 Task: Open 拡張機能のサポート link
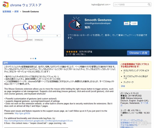(x=129, y=123)
